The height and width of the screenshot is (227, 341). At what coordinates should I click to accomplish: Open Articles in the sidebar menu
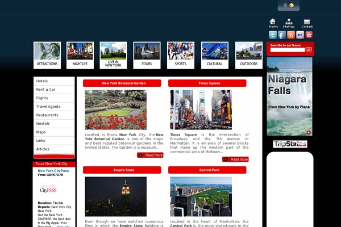tap(54, 149)
